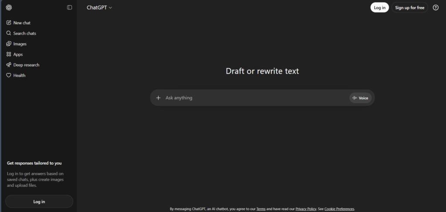Expand the ChatGPT model dropdown
The width and height of the screenshot is (446, 212).
tap(99, 7)
